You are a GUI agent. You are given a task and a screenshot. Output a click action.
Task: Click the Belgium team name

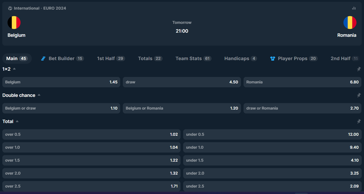click(16, 35)
